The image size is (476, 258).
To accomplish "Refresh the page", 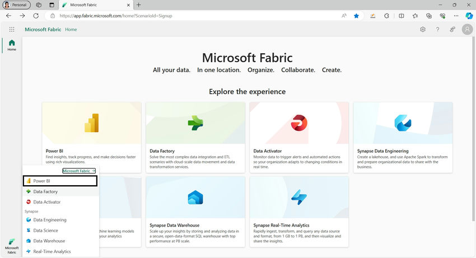I will pos(36,16).
